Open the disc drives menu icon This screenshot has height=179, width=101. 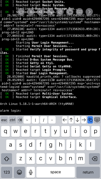(x=60, y=12)
